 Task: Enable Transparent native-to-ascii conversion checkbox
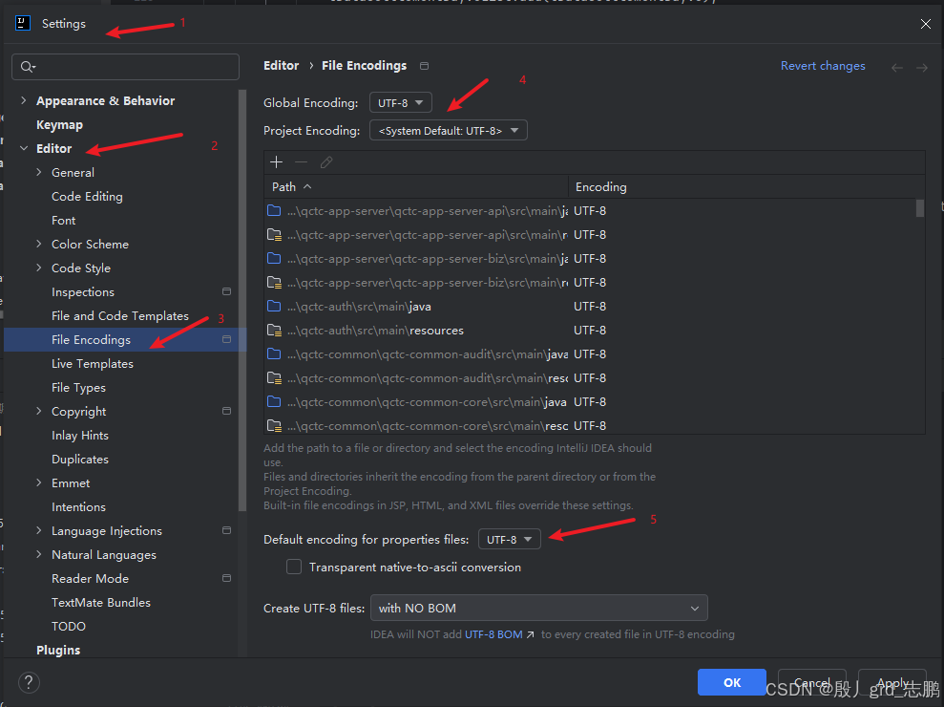pyautogui.click(x=294, y=568)
